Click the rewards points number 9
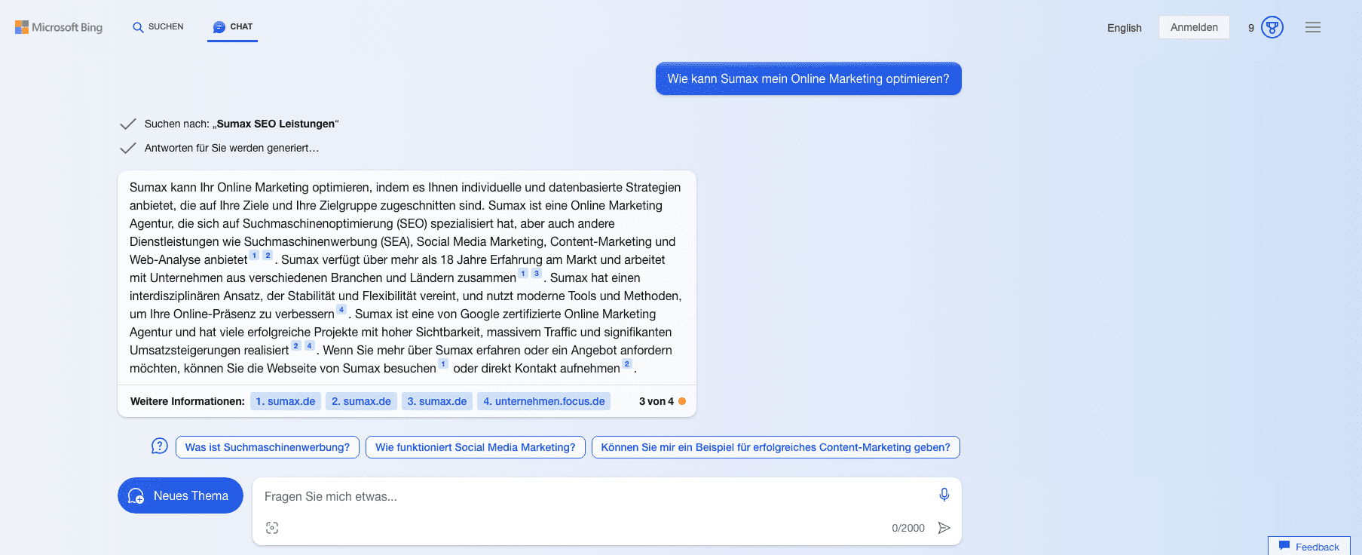Viewport: 1362px width, 555px height. [1251, 28]
